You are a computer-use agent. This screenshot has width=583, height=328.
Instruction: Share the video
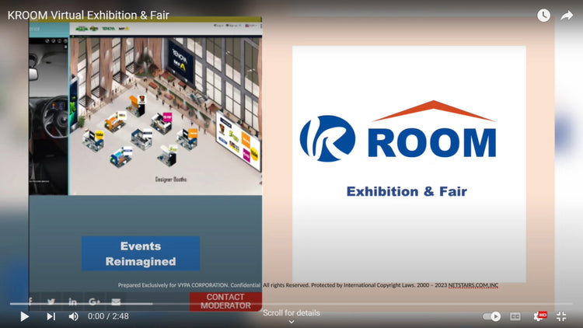click(x=567, y=16)
